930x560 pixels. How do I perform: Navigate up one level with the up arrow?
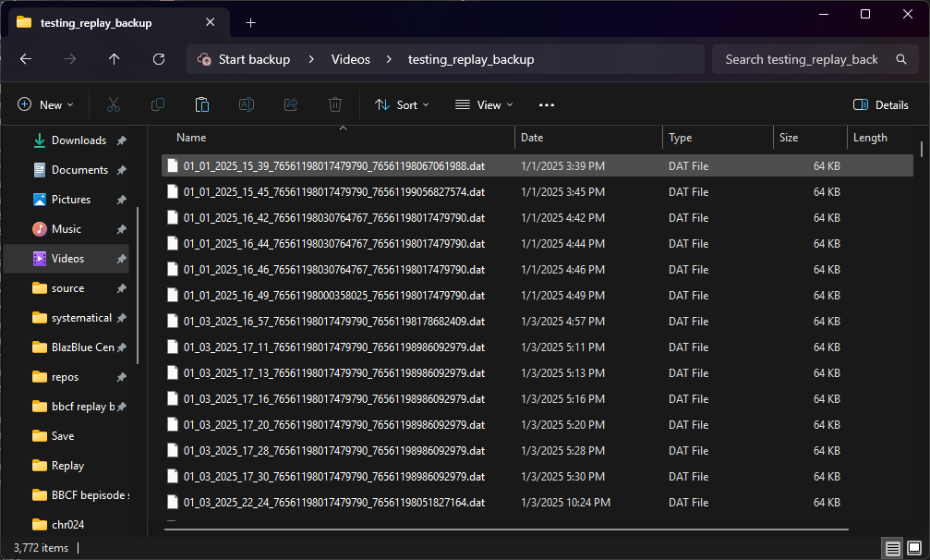(x=114, y=59)
